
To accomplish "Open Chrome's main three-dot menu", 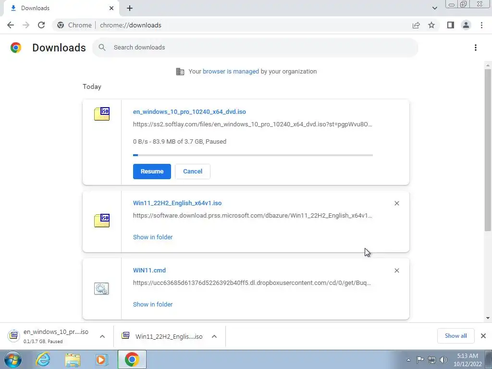I will pos(481,25).
